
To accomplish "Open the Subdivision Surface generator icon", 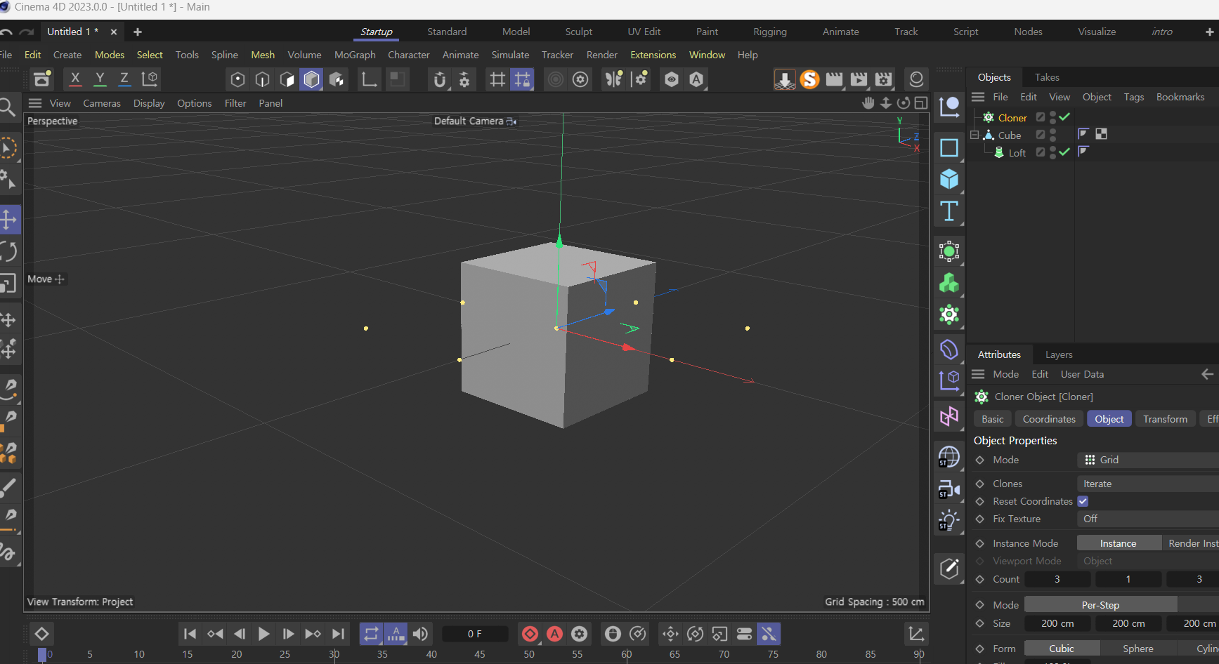I will click(x=949, y=251).
